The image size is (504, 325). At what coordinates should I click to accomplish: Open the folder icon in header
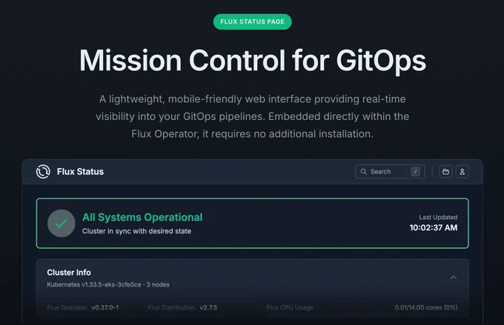click(445, 172)
